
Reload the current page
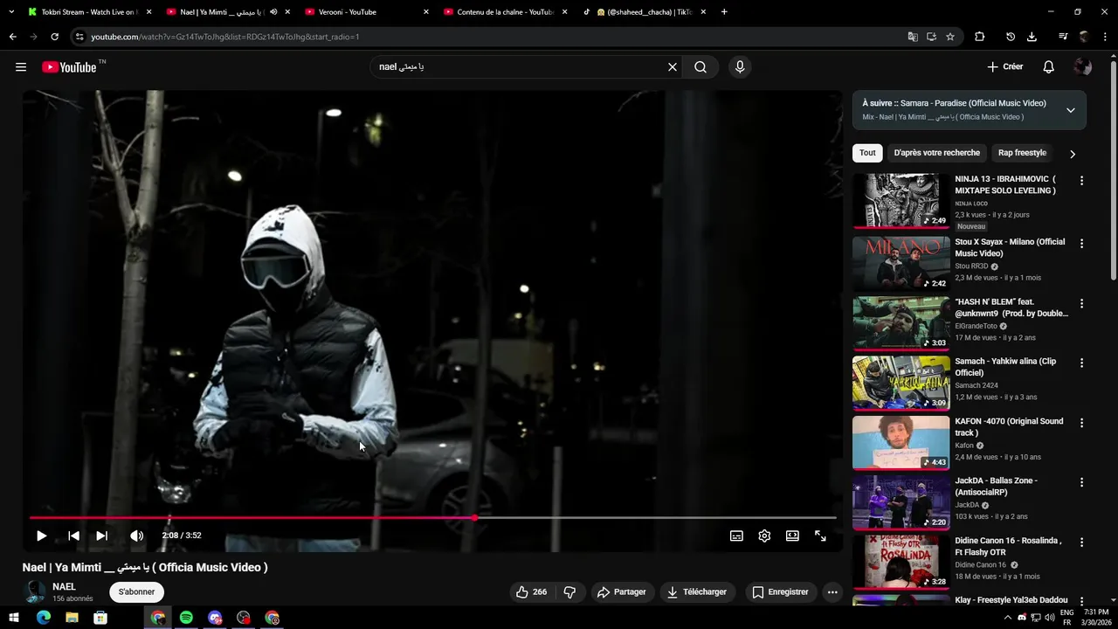[54, 37]
